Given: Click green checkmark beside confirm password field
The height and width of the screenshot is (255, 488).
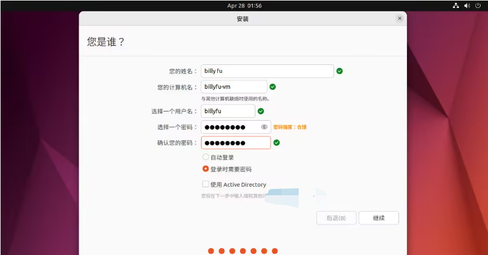Looking at the screenshot, I should 276,142.
